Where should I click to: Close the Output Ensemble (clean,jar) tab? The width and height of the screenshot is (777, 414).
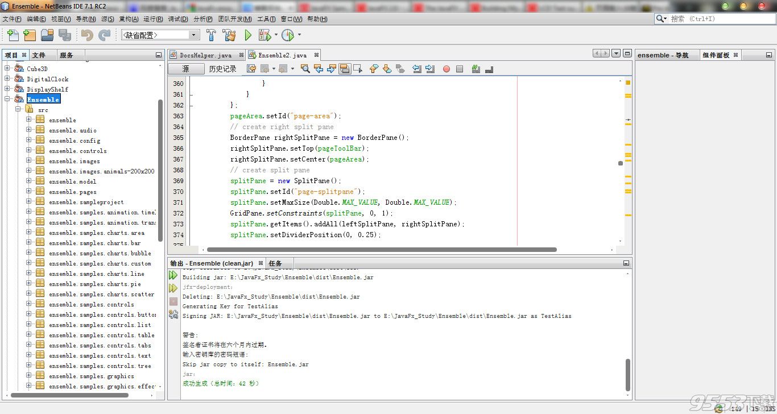tap(261, 263)
